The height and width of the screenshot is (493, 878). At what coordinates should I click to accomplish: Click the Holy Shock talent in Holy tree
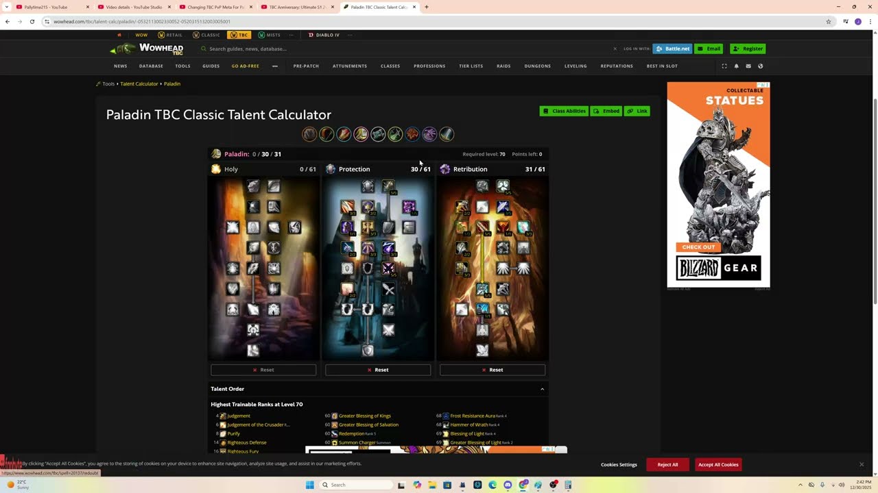253,309
